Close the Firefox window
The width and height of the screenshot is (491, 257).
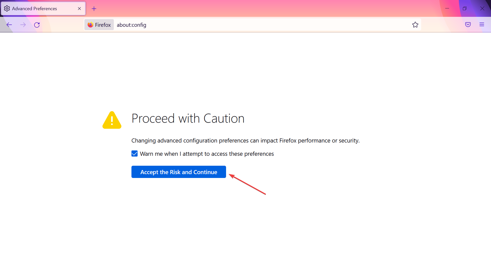[482, 8]
